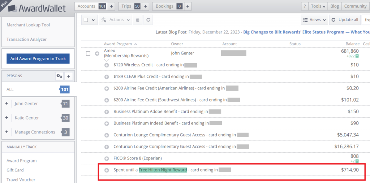This screenshot has width=370, height=183.
Task: Click the 681,860 Amex balance value
Action: click(350, 51)
